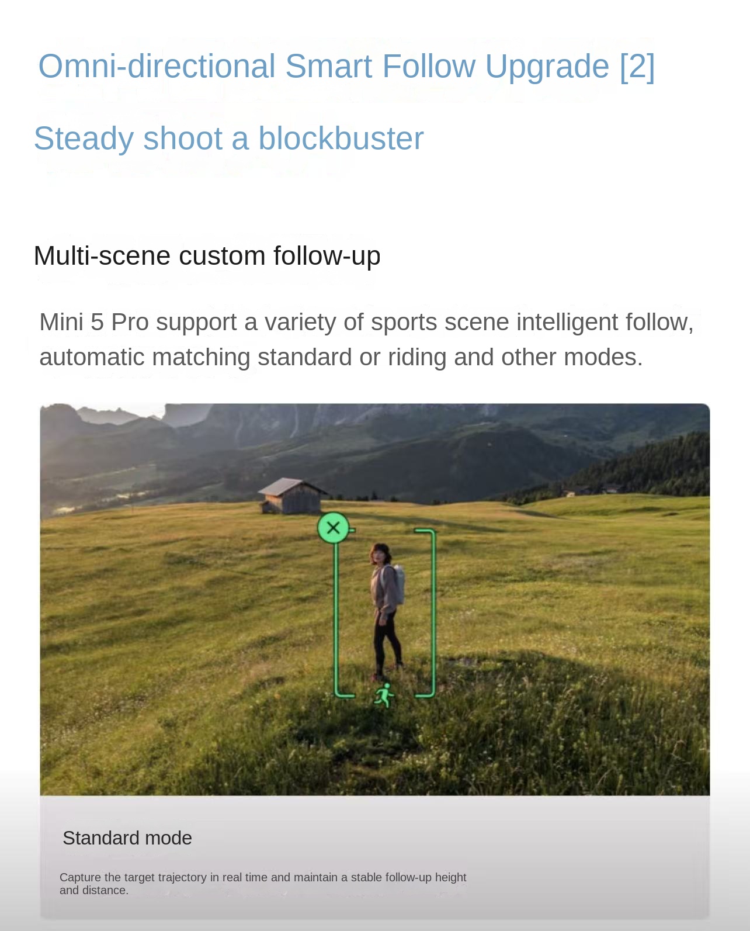Click the 'Capture the target trajectory' caption text
The image size is (750, 931).
pyautogui.click(x=263, y=884)
